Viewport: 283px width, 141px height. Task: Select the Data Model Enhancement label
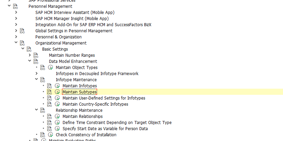tap(73, 61)
